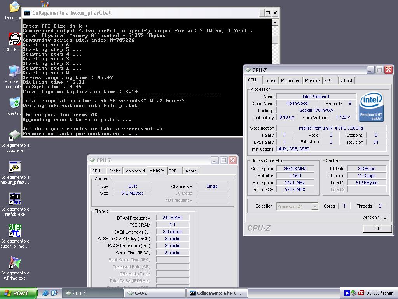398x299 pixels.
Task: Click the Core Speed 3642.8 MHz value
Action: tap(295, 169)
